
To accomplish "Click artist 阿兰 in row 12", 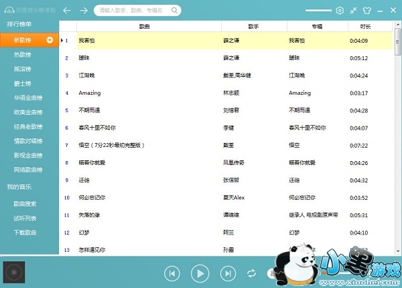I will 228,233.
